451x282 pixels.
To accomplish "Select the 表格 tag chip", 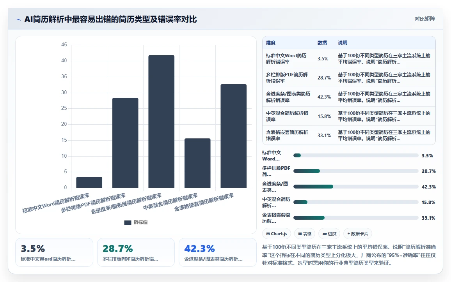I will point(305,234).
